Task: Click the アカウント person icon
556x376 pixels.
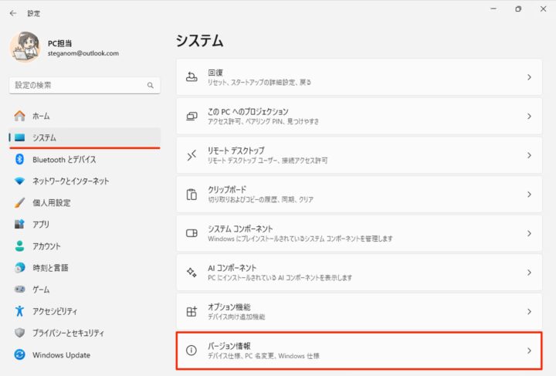Action: (20, 246)
